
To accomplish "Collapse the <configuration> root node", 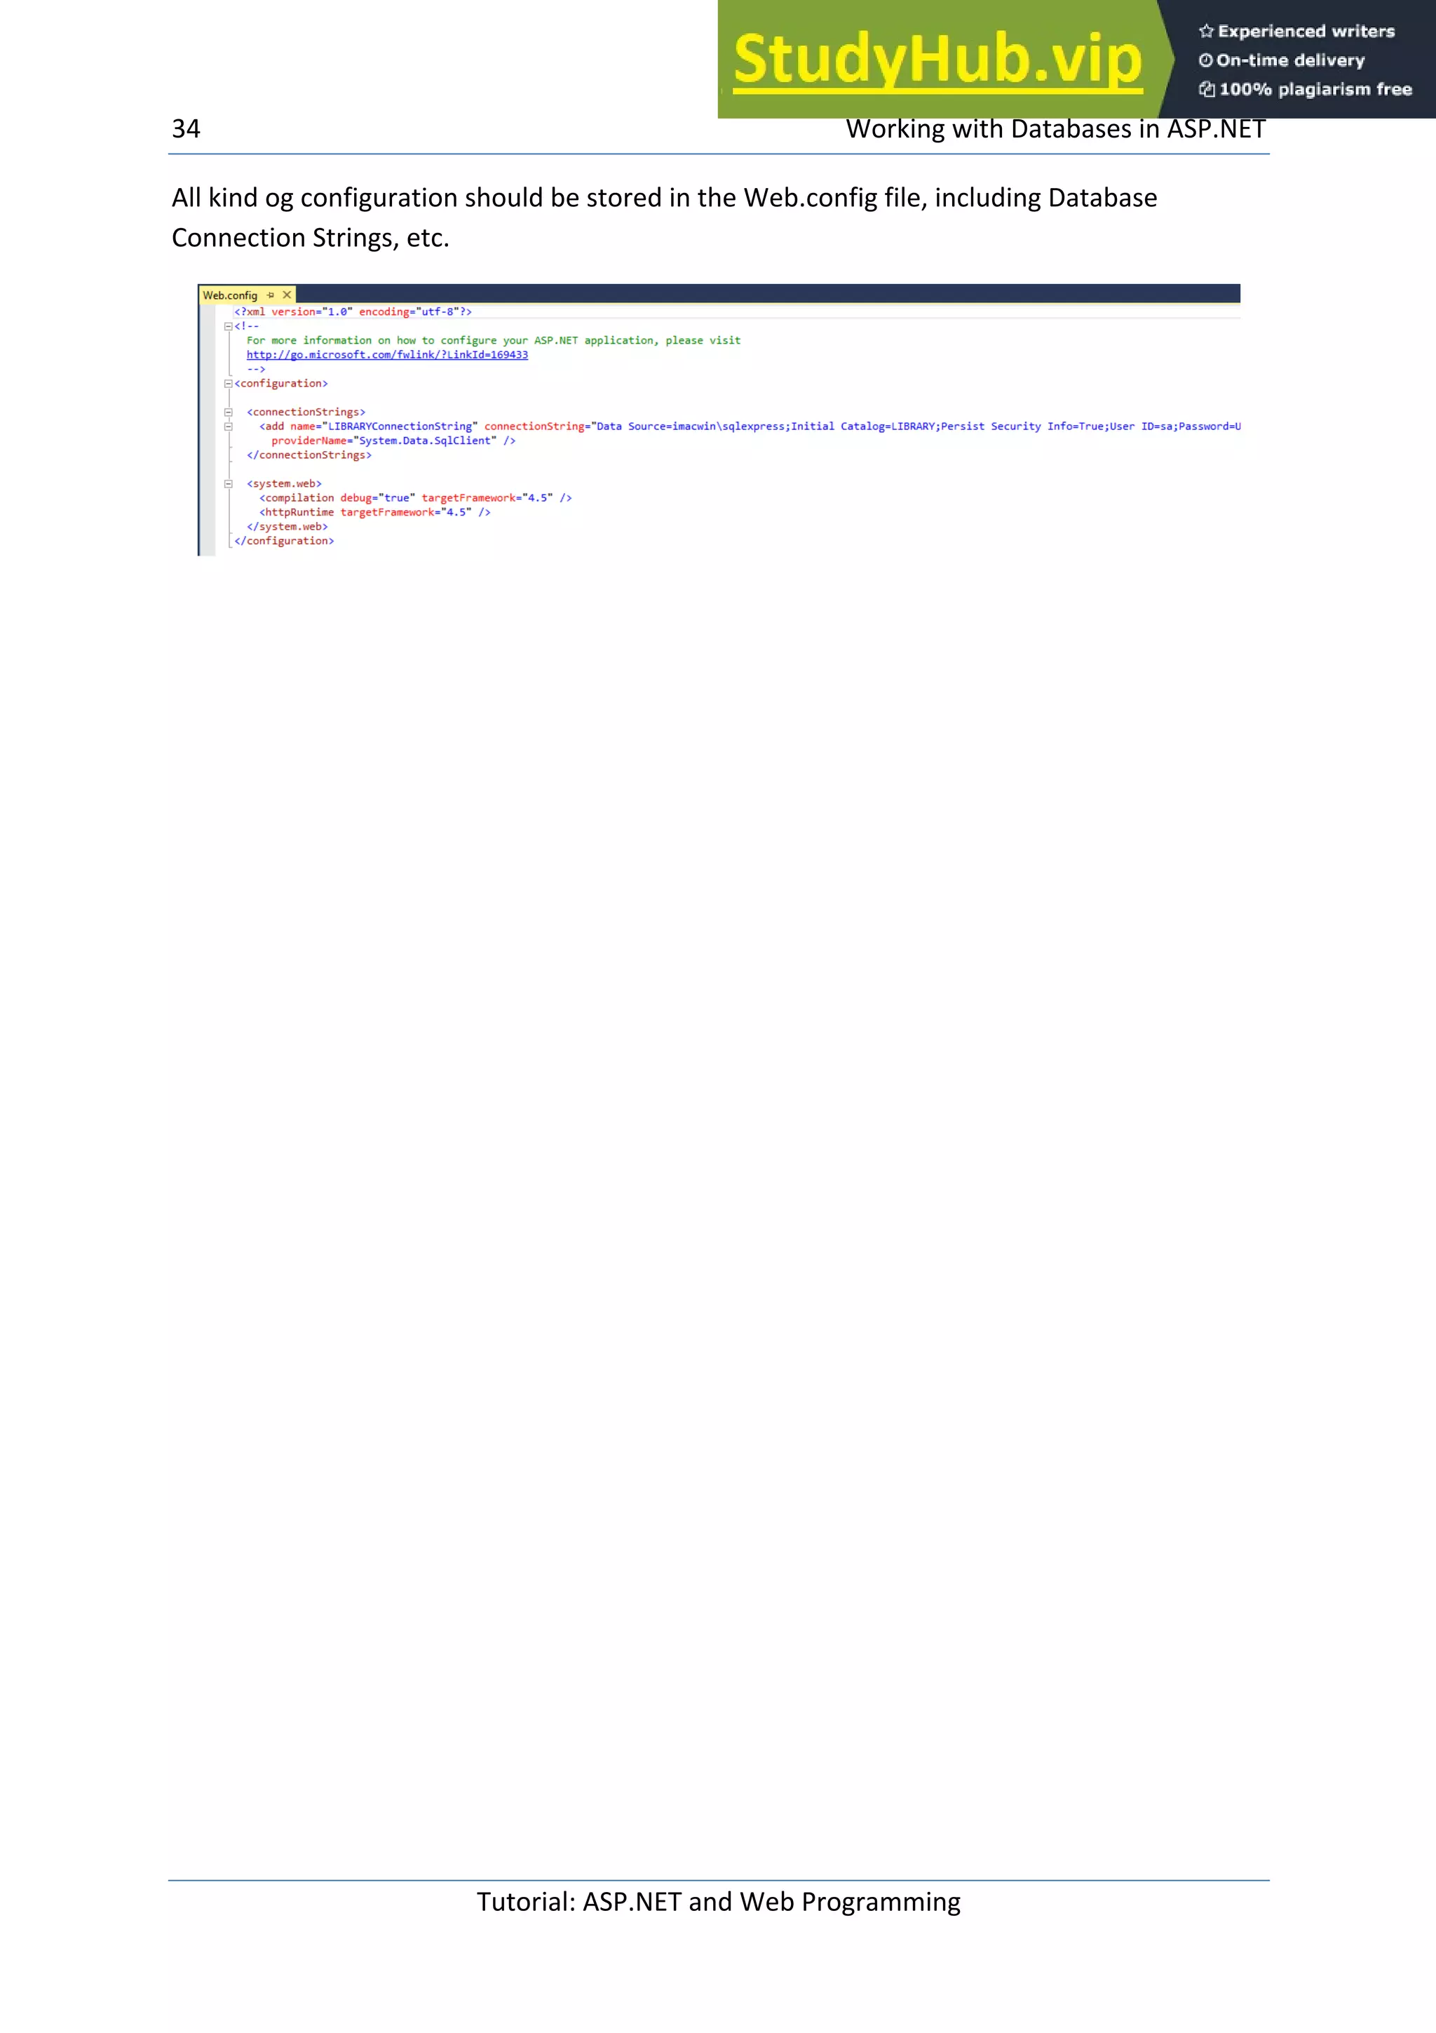I will (229, 384).
